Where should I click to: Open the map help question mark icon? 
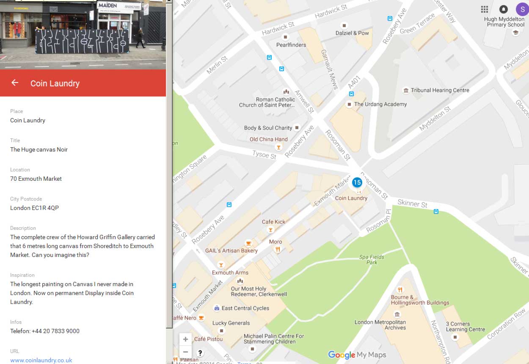coord(200,353)
